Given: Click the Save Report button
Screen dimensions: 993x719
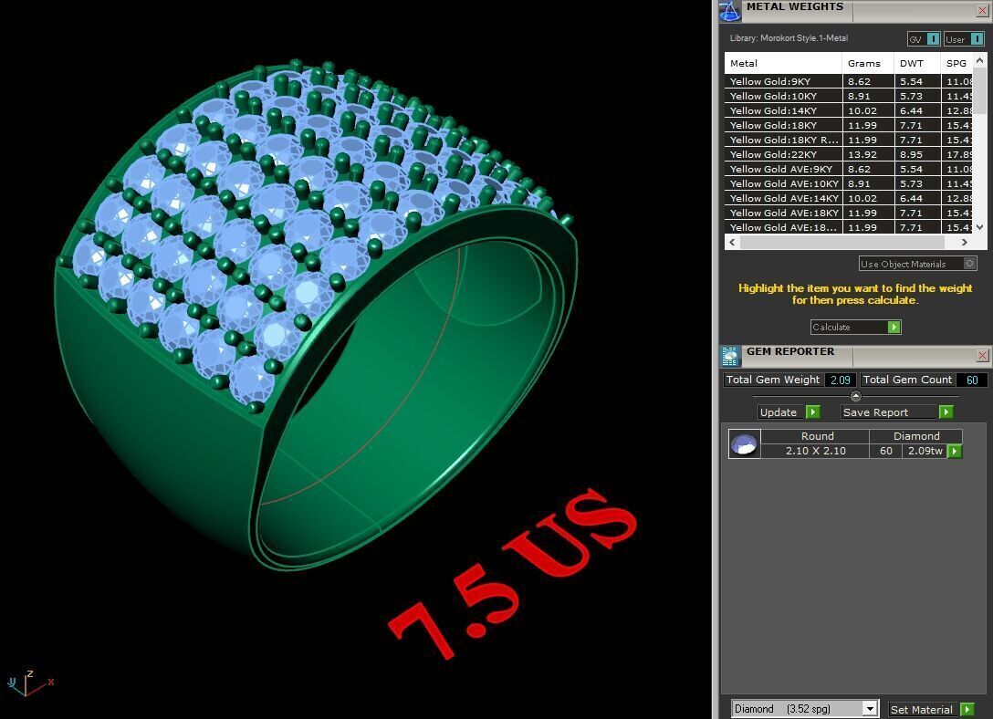Looking at the screenshot, I should (897, 412).
